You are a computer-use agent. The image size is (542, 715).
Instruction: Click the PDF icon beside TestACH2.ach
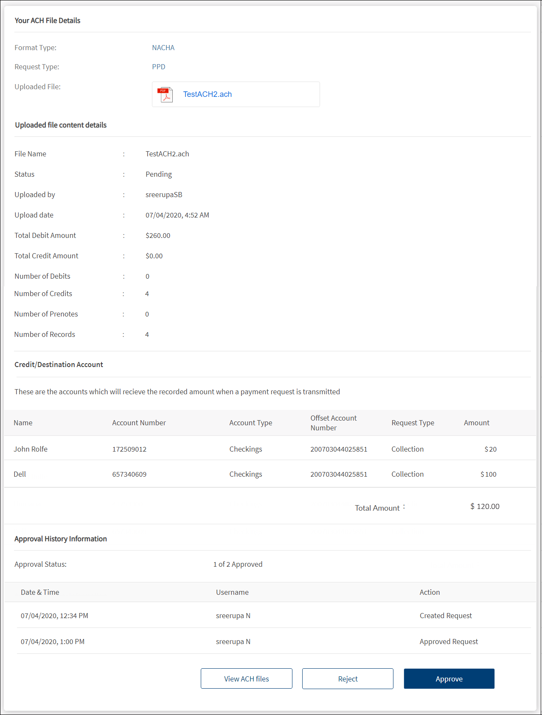point(165,95)
